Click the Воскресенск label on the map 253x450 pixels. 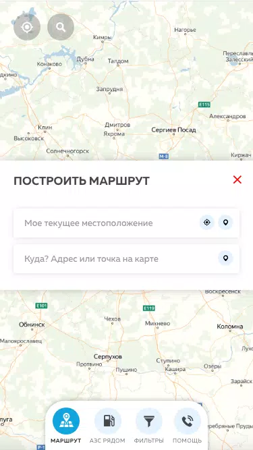[x=223, y=291]
